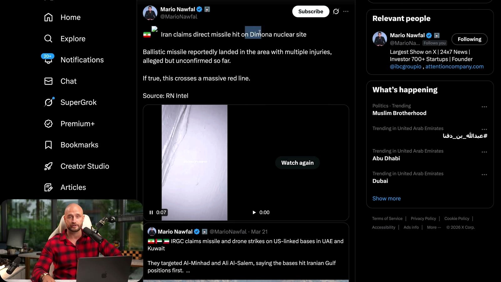This screenshot has width=501, height=282.
Task: Click the 20+ notifications count badge
Action: point(48,56)
